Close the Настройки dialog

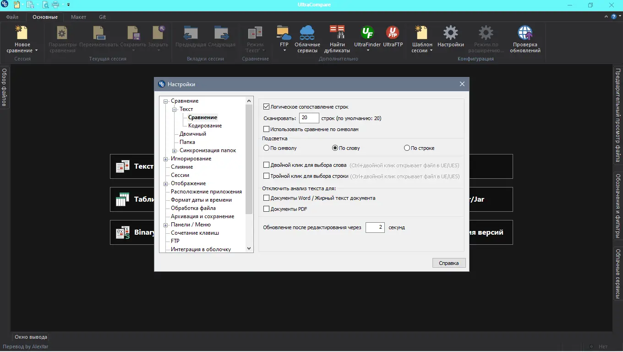pos(462,84)
